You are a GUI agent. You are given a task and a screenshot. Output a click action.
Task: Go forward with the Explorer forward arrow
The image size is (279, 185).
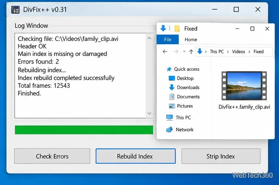pos(176,52)
